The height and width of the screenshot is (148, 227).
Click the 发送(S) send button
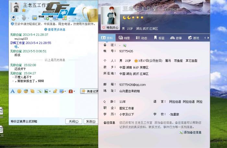click(91, 122)
